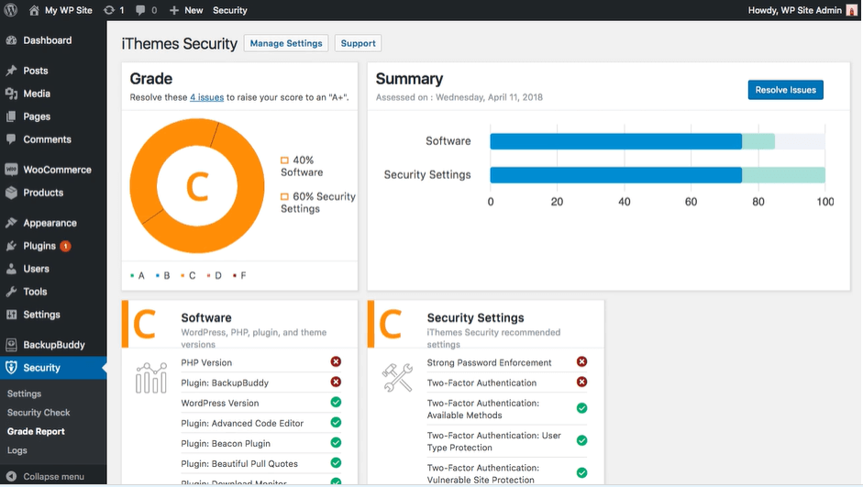
Task: Open the Security Check submenu
Action: click(x=39, y=413)
